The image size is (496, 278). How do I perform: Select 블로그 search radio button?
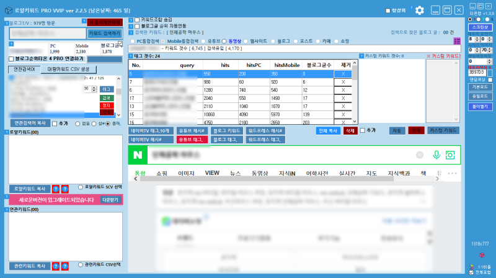(273, 41)
